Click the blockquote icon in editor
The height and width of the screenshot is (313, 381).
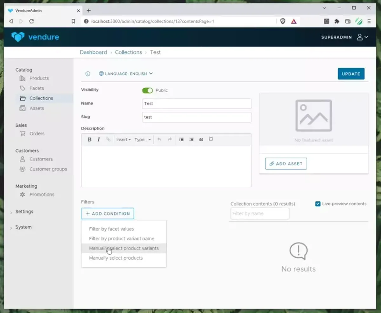(x=201, y=140)
